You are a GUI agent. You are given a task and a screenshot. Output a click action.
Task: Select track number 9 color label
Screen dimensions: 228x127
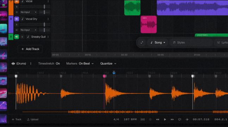pos(11,37)
